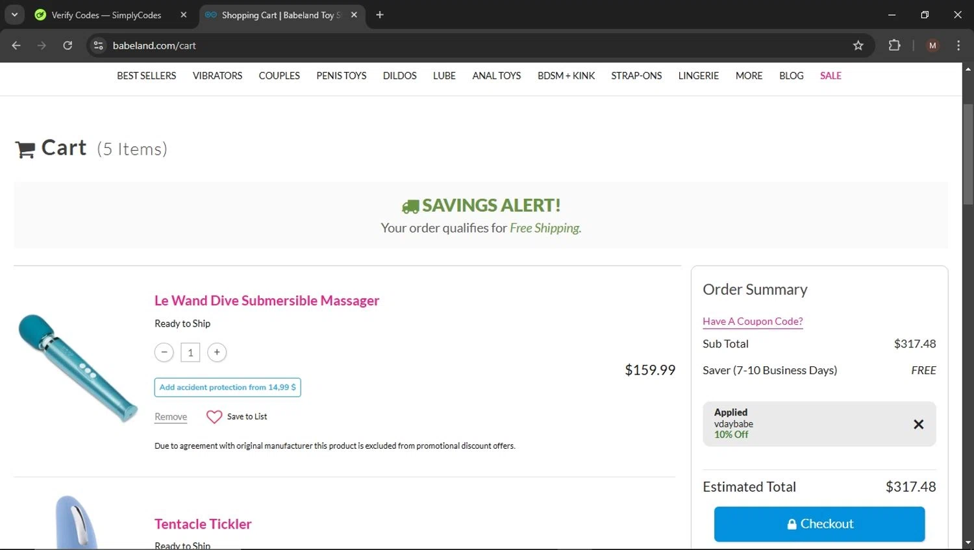Open the BDSM + KINK menu
Viewport: 974px width, 550px height.
click(566, 76)
